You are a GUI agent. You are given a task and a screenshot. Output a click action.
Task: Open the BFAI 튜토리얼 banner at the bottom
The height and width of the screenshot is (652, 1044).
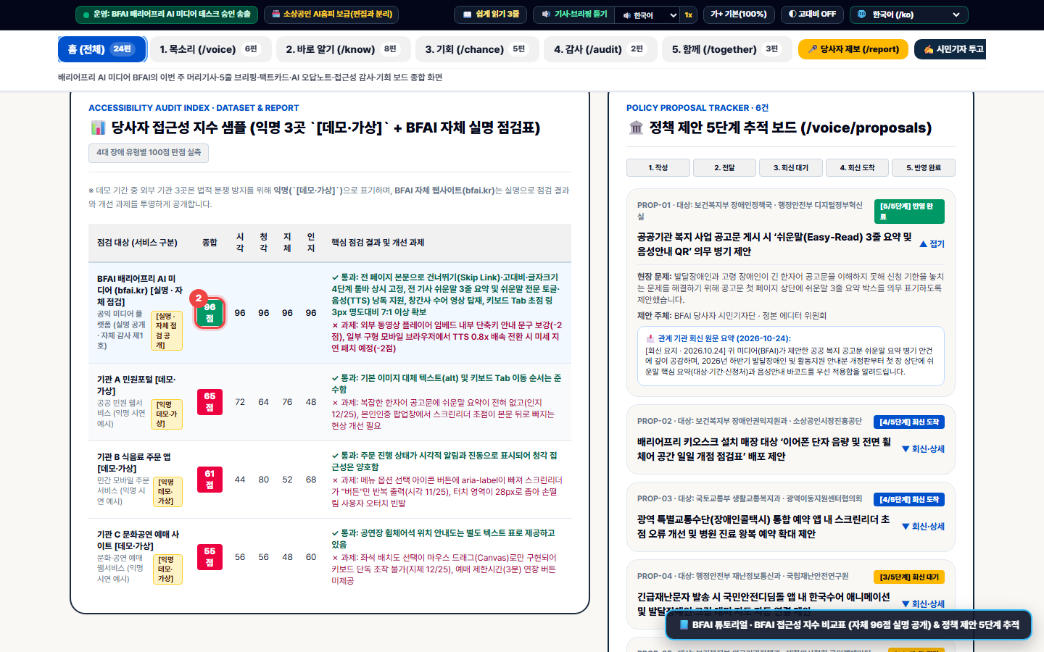click(848, 624)
